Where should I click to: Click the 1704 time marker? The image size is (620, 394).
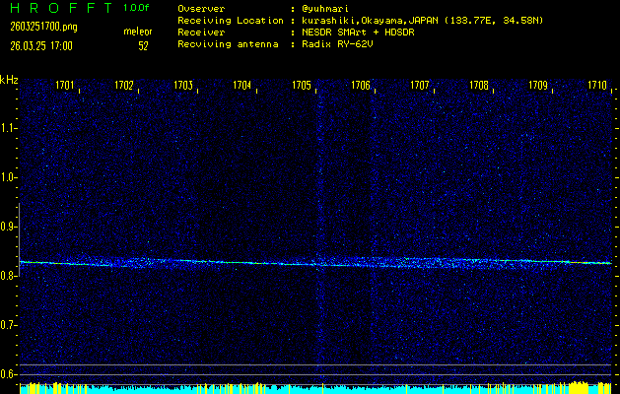tap(242, 85)
